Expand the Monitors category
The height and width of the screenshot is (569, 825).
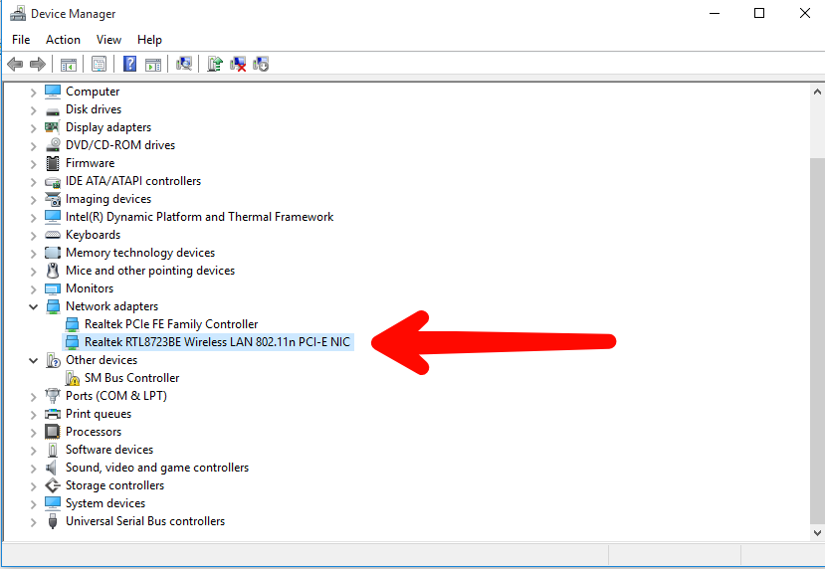33,288
